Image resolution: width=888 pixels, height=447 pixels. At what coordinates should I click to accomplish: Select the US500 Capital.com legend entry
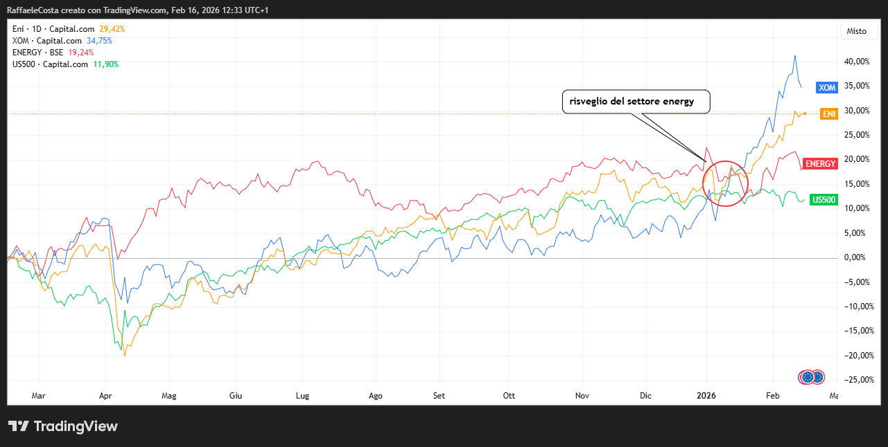coord(50,64)
